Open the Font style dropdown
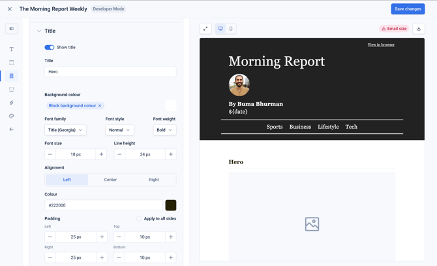This screenshot has width=437, height=266. click(x=120, y=130)
